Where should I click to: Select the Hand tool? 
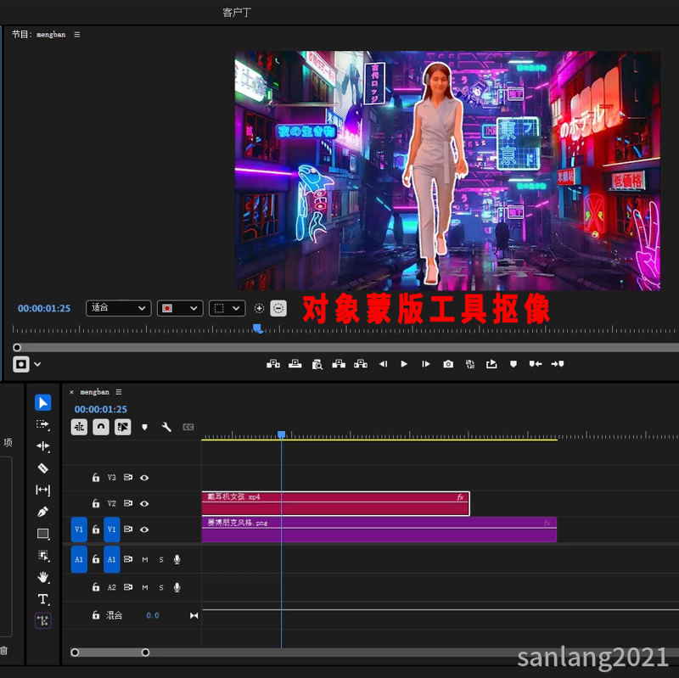tap(43, 577)
